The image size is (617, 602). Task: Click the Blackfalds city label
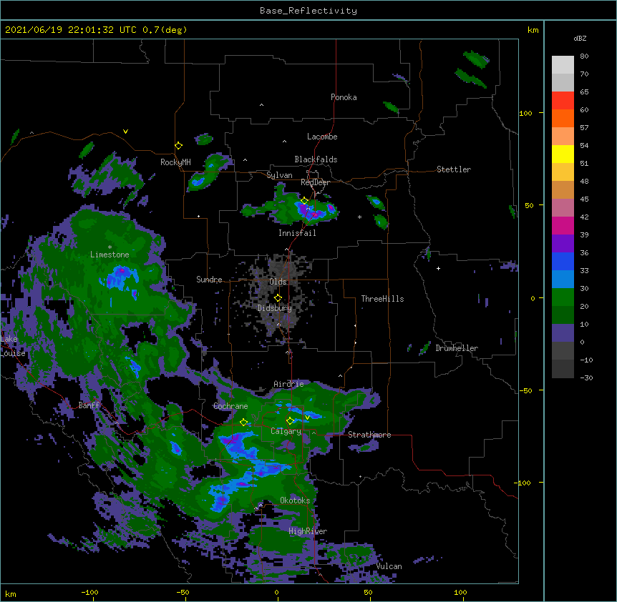coord(316,159)
